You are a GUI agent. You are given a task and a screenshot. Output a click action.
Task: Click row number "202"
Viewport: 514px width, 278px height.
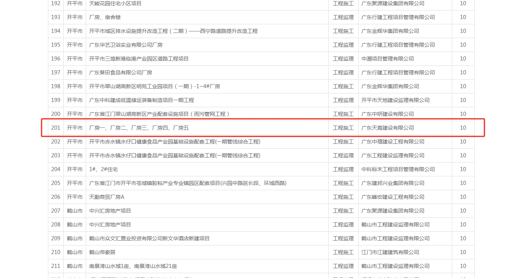coord(56,142)
